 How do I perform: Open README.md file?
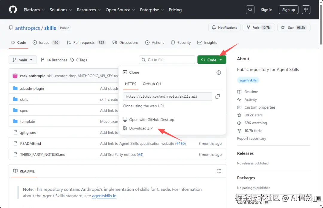tap(31, 144)
